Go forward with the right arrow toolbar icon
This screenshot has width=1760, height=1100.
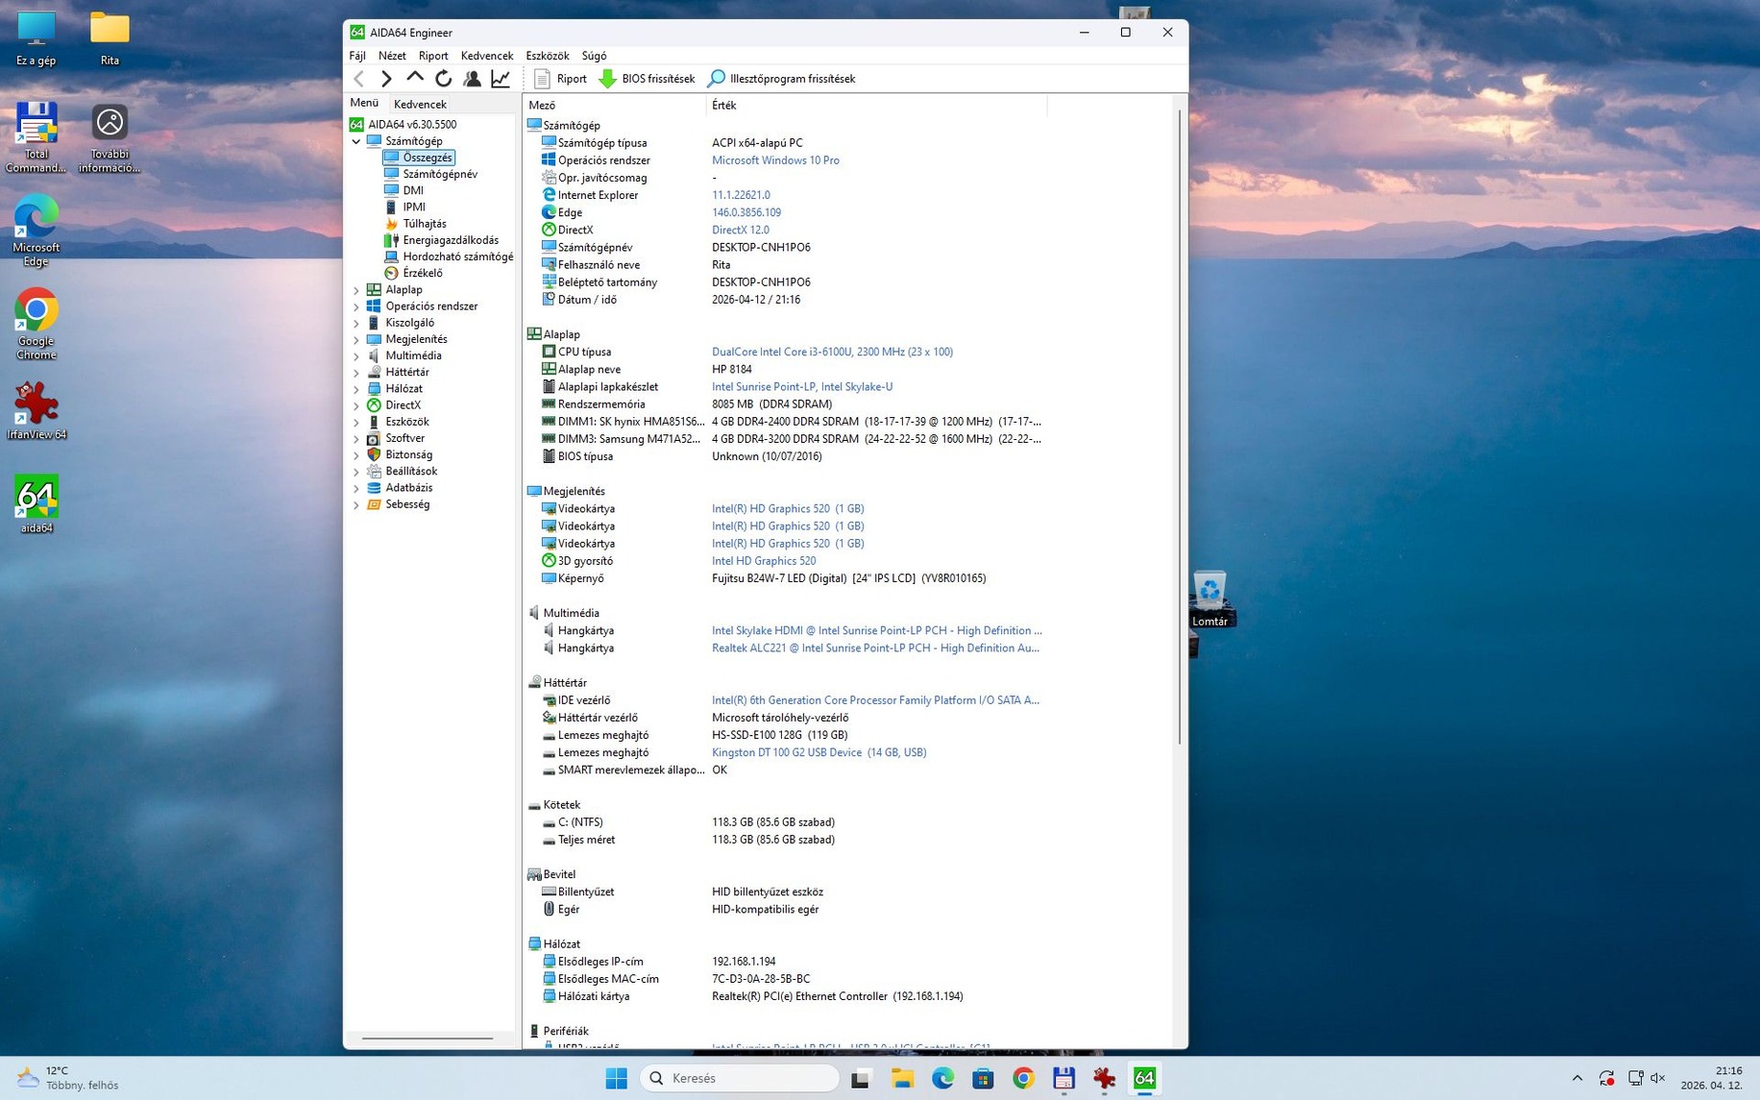coord(386,79)
